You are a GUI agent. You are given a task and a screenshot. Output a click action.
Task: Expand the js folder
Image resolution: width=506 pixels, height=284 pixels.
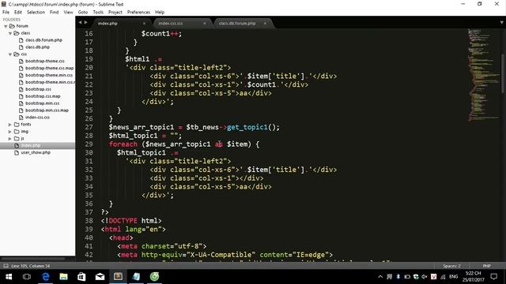click(10, 139)
